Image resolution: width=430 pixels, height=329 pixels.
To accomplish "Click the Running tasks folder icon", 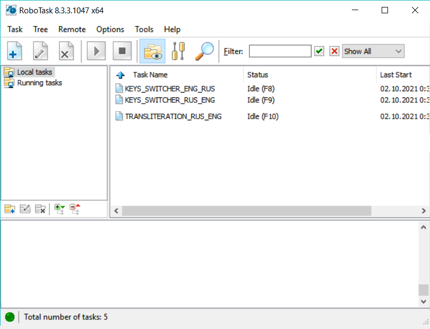I will click(9, 83).
